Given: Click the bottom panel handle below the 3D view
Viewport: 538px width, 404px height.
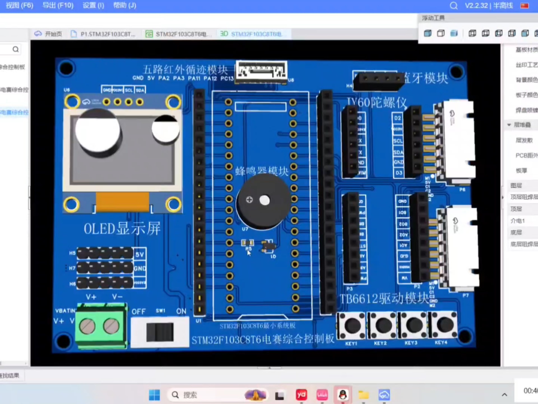Looking at the screenshot, I should pyautogui.click(x=269, y=368).
